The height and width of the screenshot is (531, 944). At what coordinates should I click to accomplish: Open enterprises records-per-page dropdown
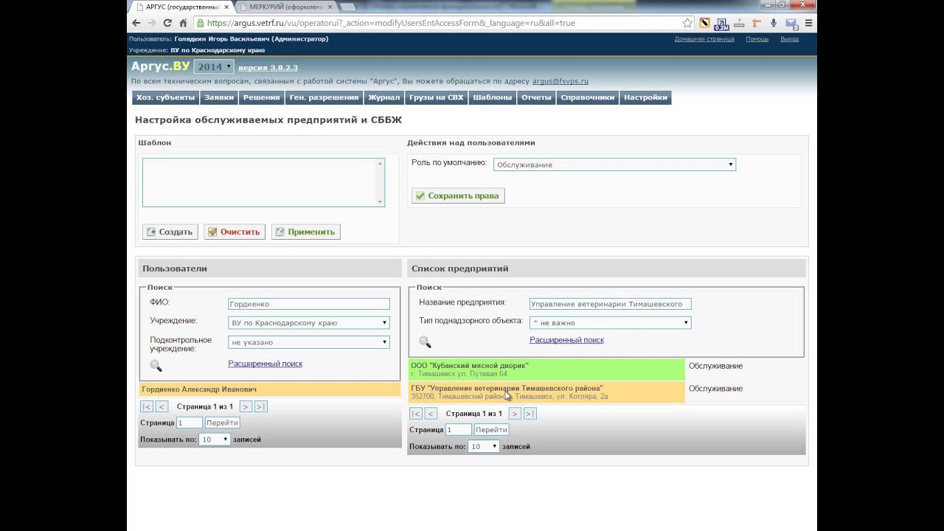(484, 446)
